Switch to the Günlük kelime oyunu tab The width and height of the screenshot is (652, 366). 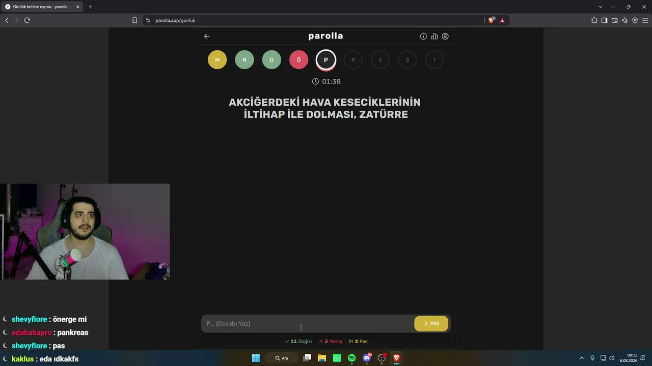point(41,7)
